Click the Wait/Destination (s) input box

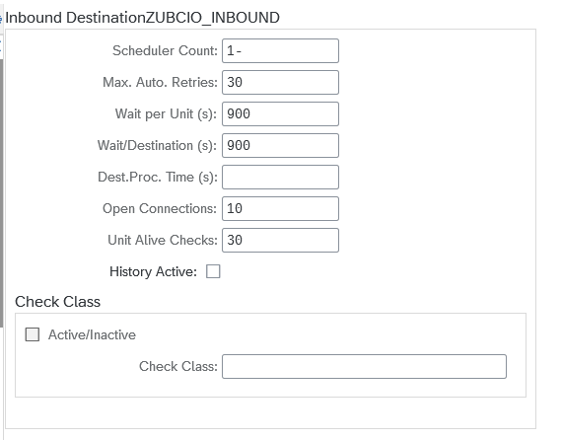coord(280,146)
